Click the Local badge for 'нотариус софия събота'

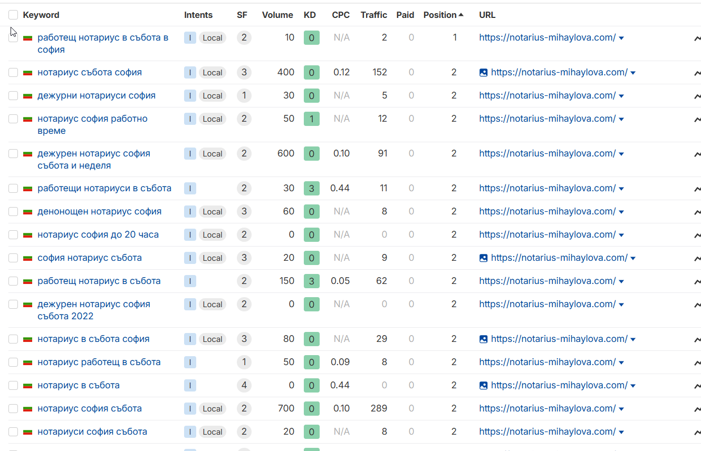tap(212, 409)
